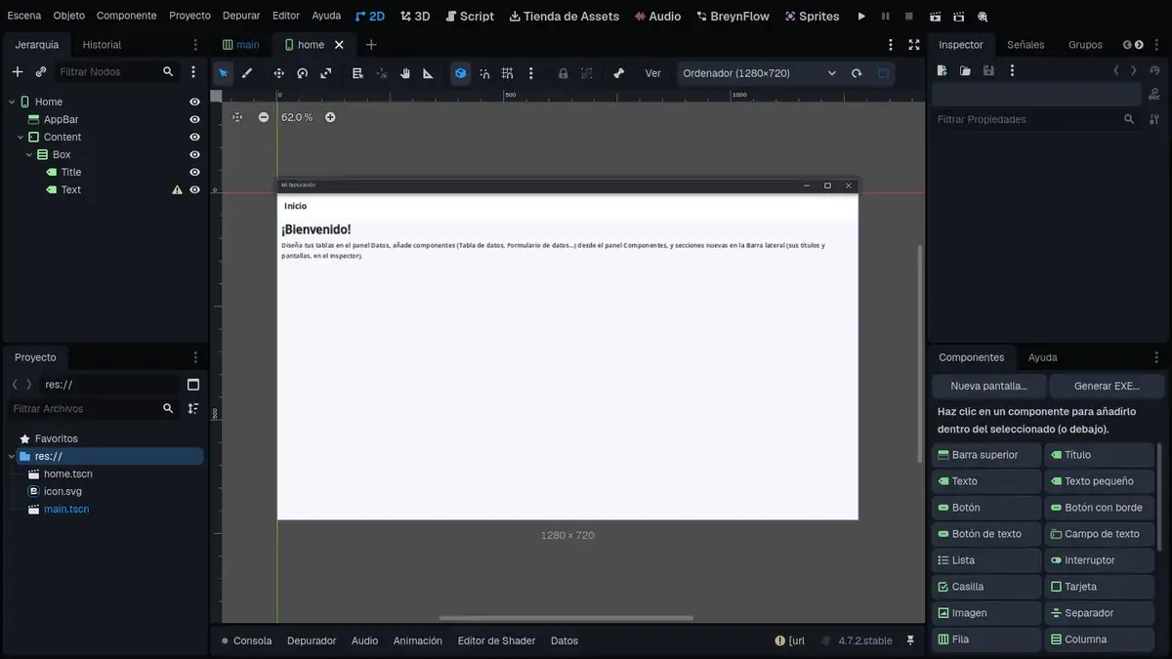
Task: Add a new node with plus
Action: pyautogui.click(x=18, y=72)
